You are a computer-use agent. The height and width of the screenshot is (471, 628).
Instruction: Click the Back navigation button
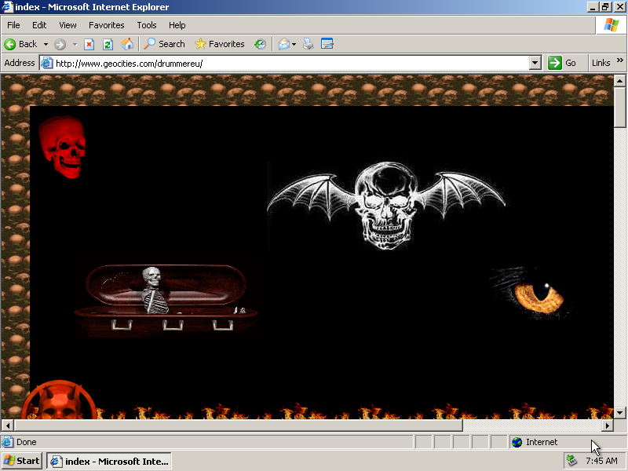point(21,44)
